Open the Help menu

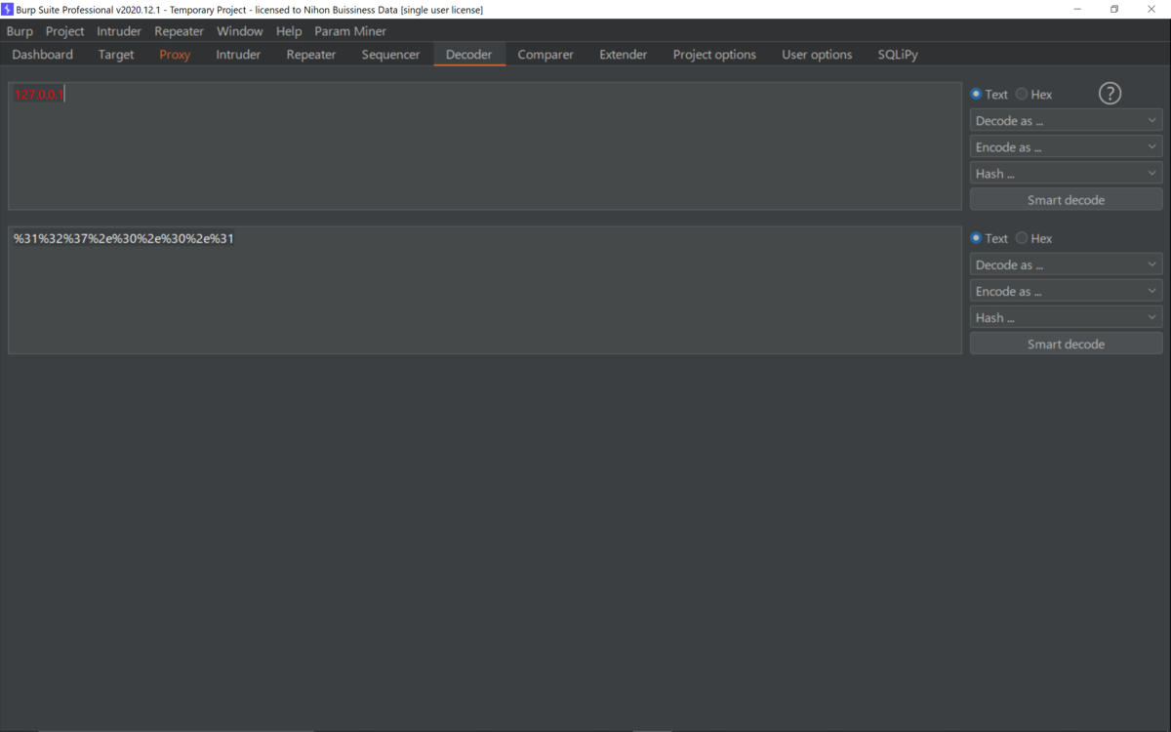click(289, 31)
